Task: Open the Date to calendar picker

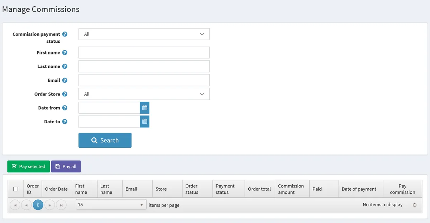Action: [x=144, y=122]
